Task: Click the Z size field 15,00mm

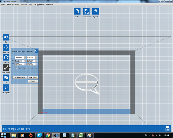Action: point(19,64)
